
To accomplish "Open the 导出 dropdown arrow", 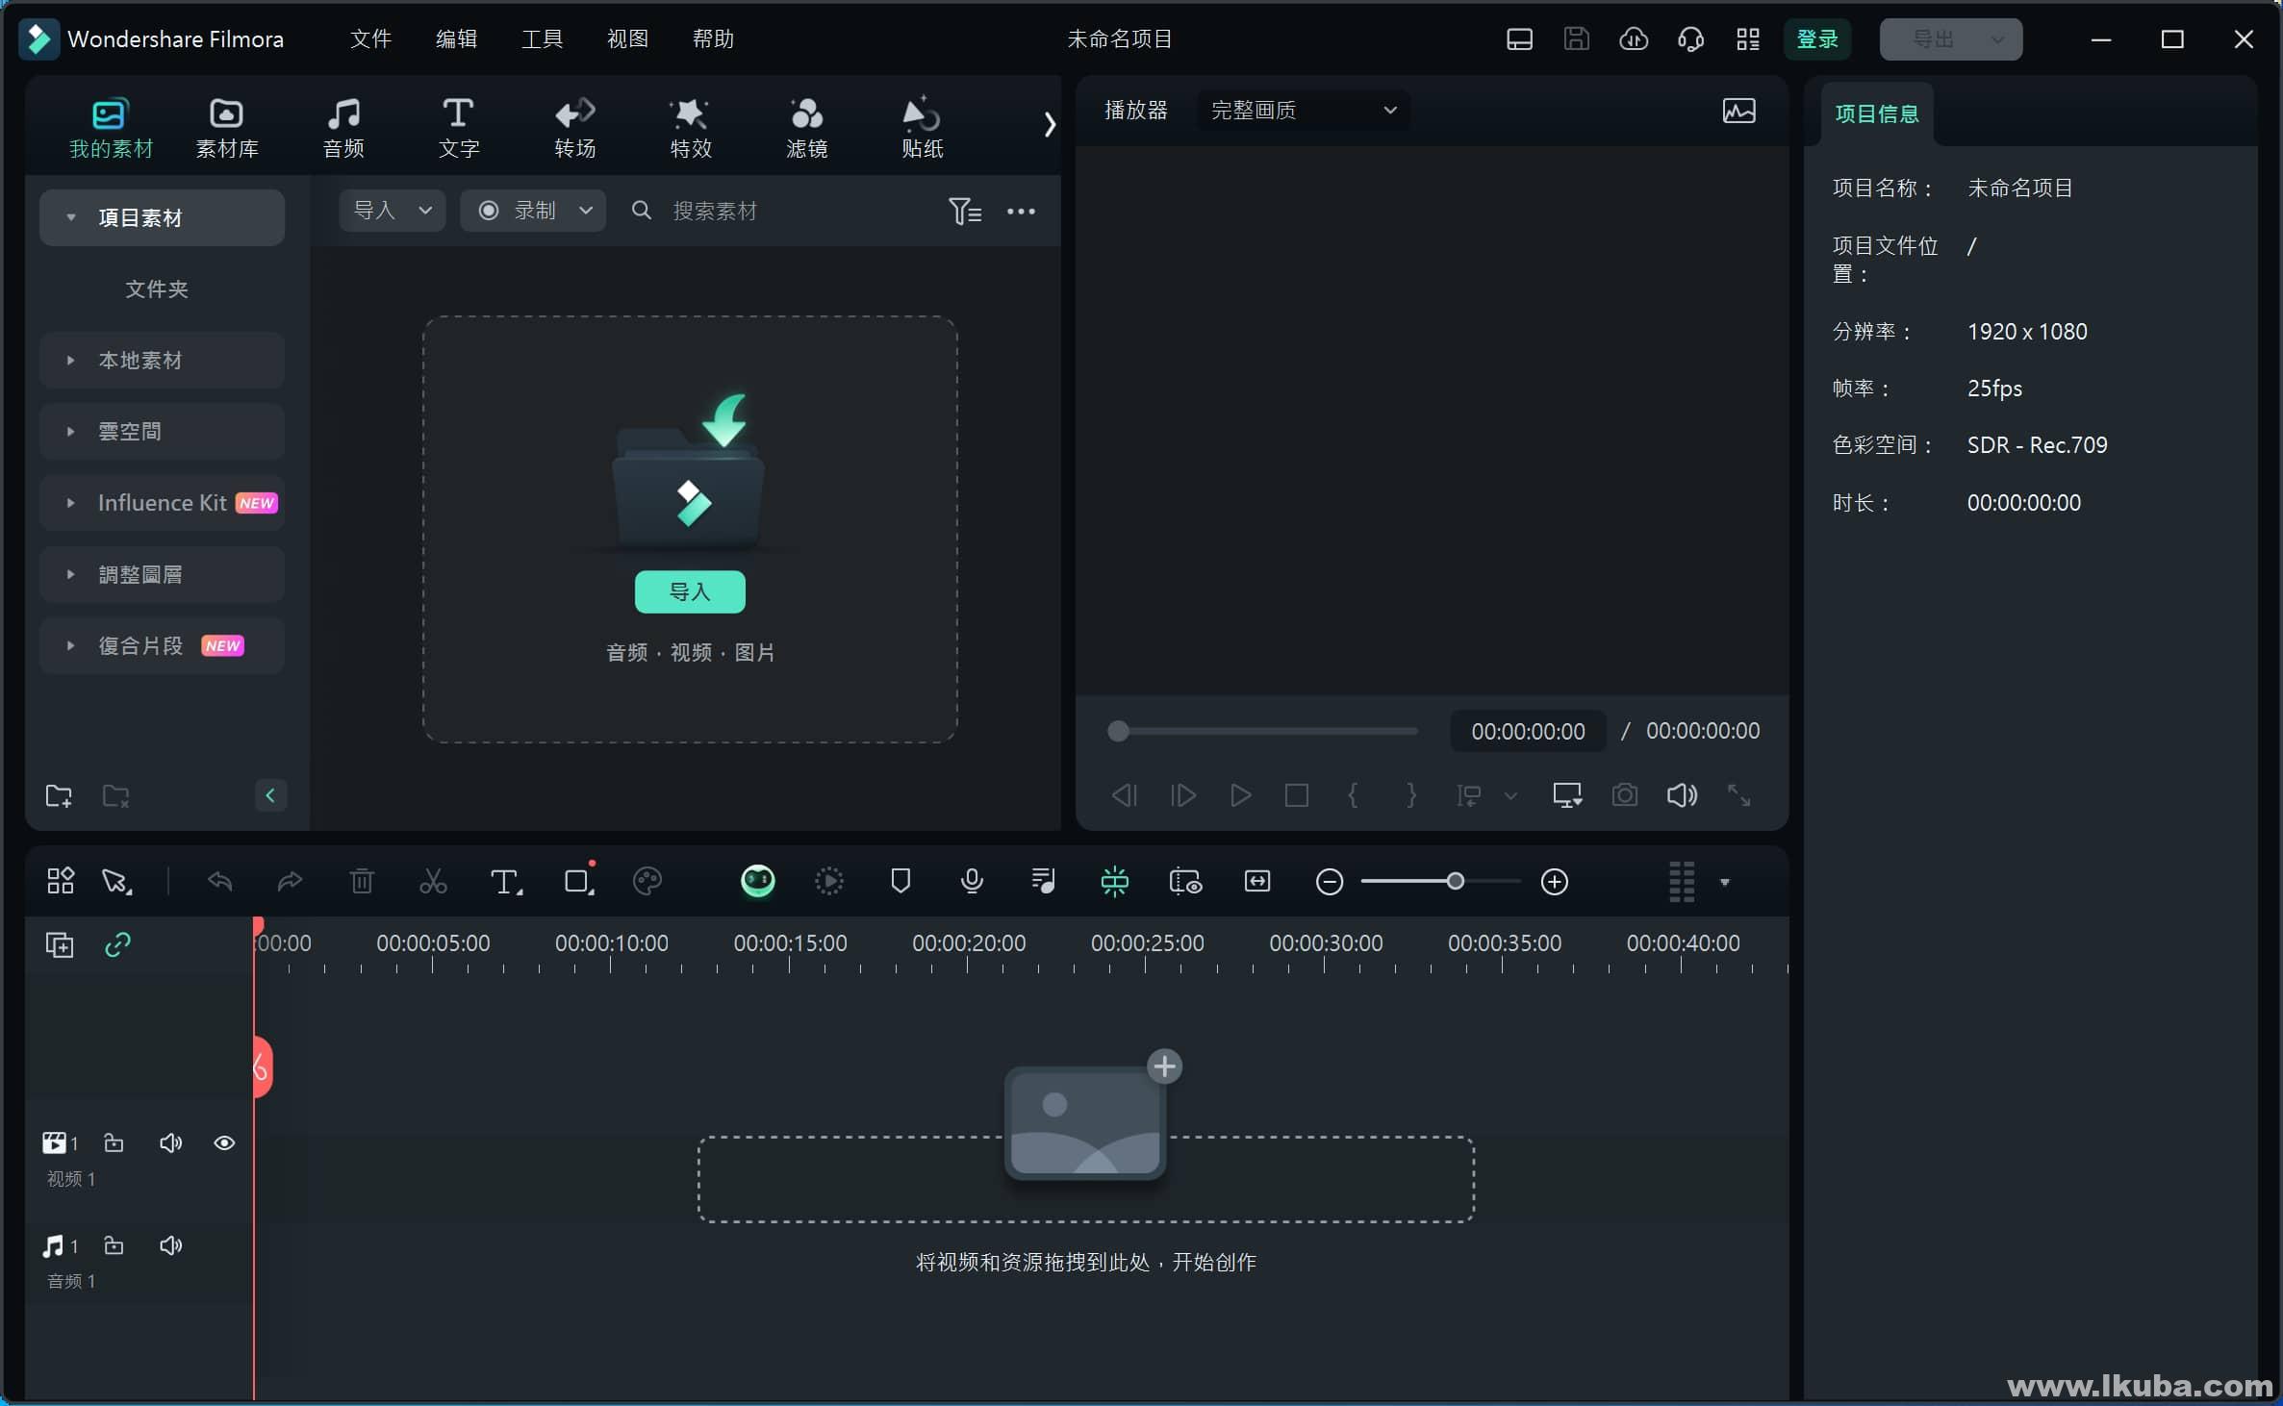I will (1997, 39).
